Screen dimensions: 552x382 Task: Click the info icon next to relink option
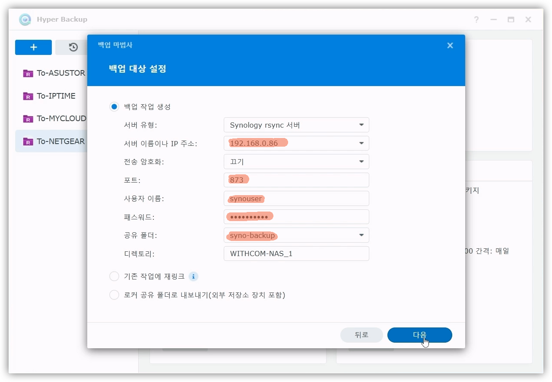(x=194, y=276)
